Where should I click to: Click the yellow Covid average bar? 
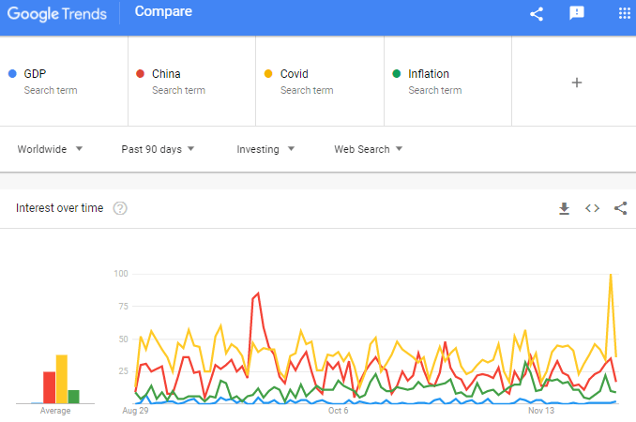62,379
